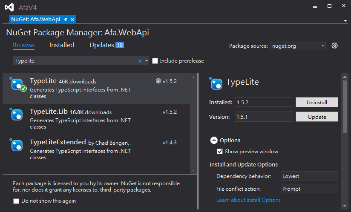Check Do not show this again
351x212 pixels.
click(x=16, y=201)
